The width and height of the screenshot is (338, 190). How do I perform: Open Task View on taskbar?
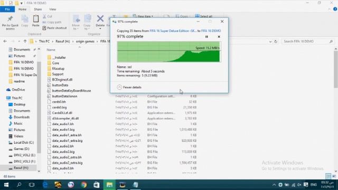point(32,185)
